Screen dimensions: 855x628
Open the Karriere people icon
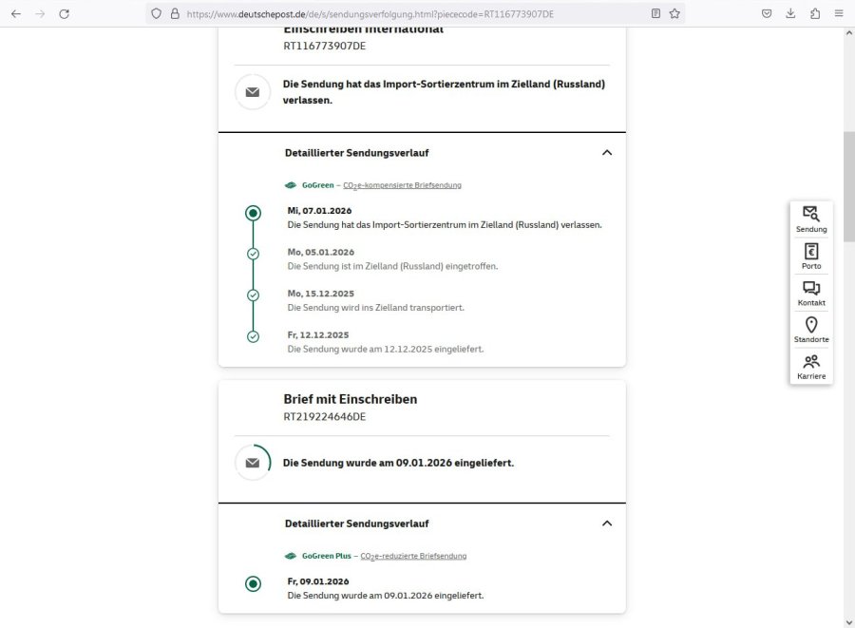811,367
